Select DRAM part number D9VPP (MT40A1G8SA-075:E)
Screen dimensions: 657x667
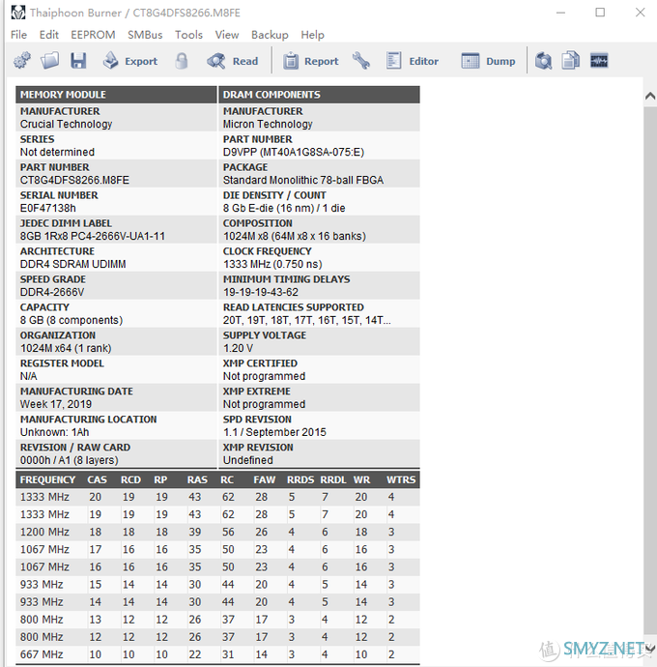[294, 153]
